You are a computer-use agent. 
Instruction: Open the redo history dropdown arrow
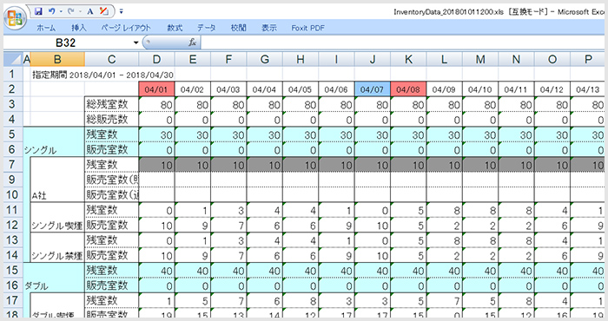coord(80,11)
